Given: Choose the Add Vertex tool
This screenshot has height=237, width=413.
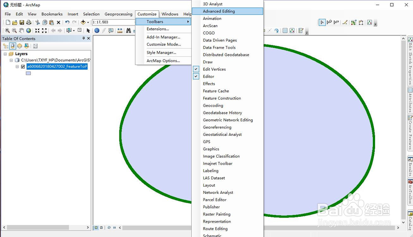Looking at the screenshot, I should 329,22.
